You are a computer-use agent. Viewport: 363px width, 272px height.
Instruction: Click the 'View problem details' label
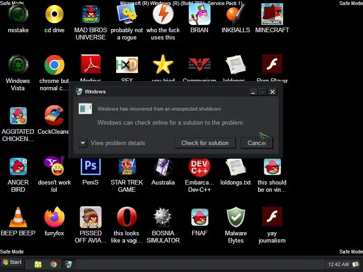click(x=118, y=143)
